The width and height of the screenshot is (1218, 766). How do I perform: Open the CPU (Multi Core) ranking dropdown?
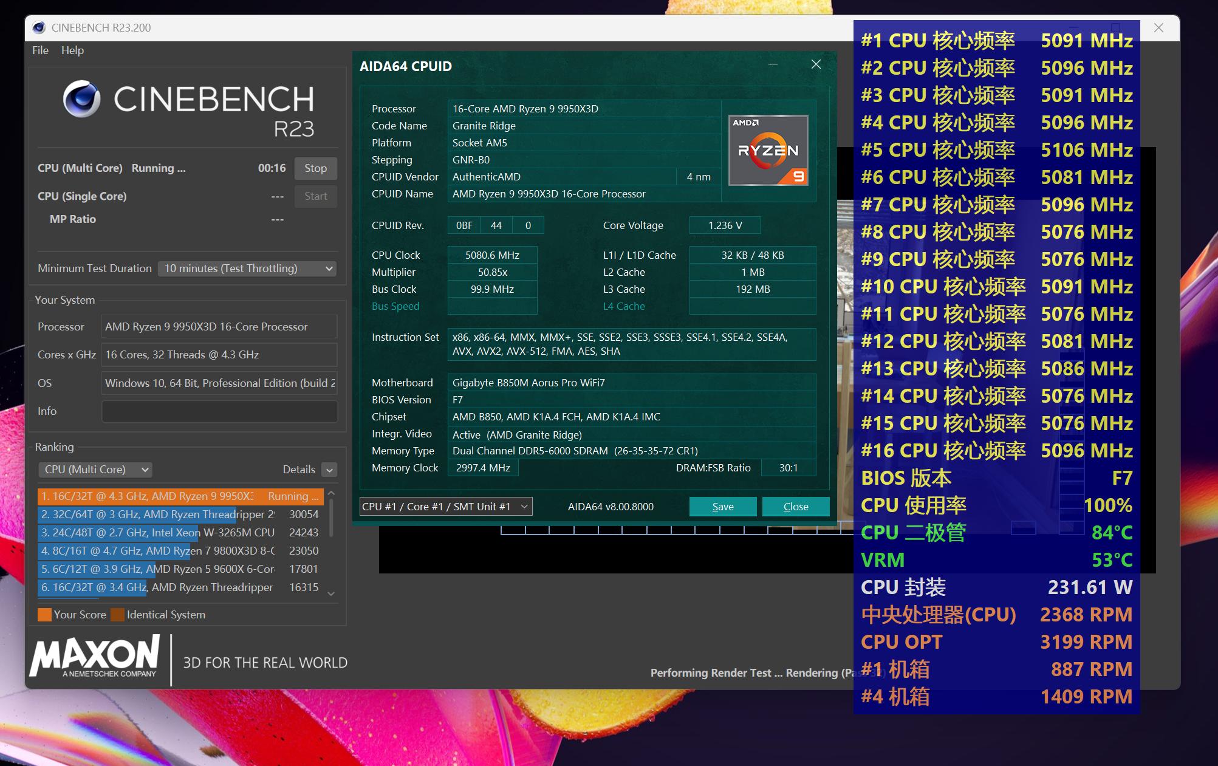(x=95, y=469)
